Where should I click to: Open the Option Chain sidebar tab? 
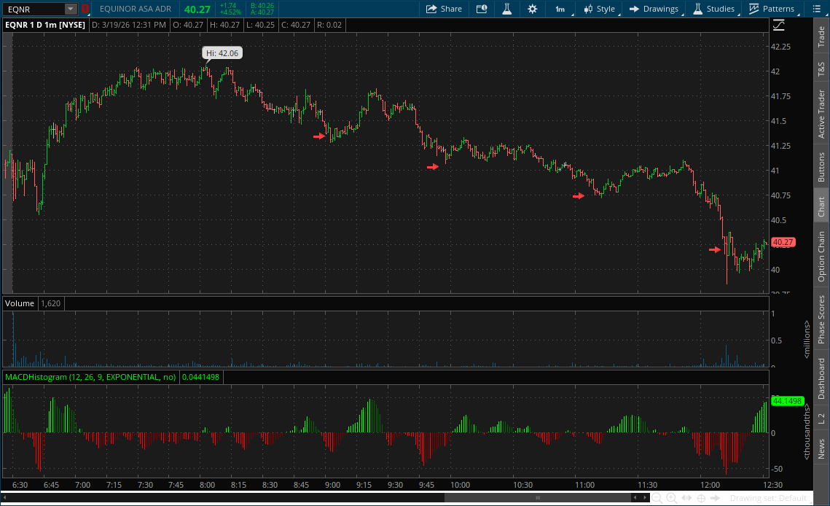(x=821, y=257)
